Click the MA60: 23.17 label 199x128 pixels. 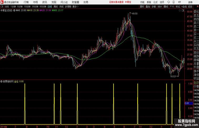pos(57,11)
